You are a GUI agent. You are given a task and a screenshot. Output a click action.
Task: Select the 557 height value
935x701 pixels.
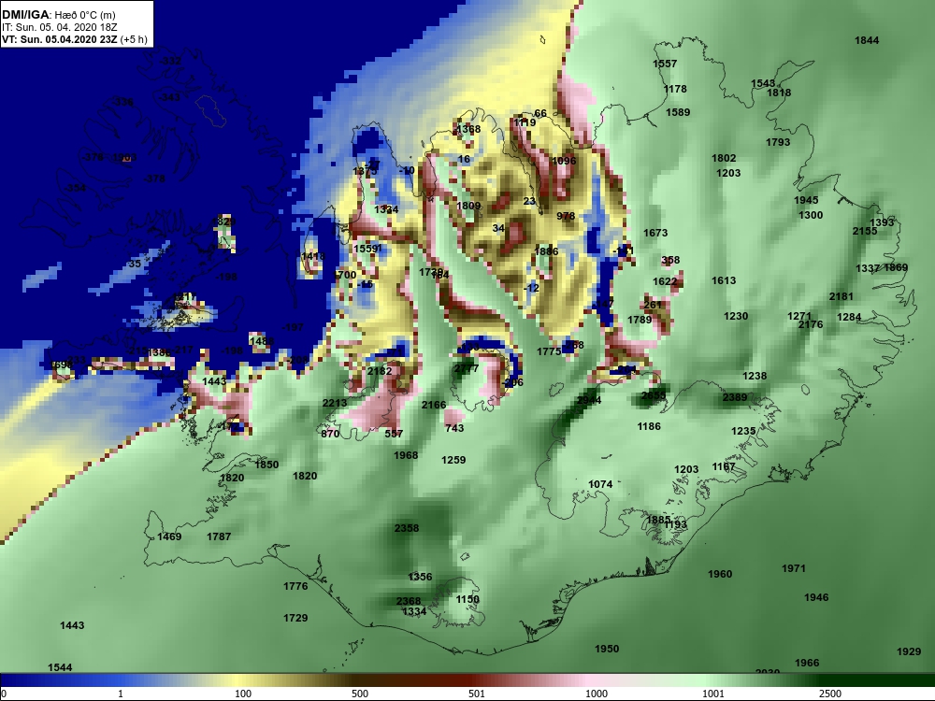(x=394, y=434)
